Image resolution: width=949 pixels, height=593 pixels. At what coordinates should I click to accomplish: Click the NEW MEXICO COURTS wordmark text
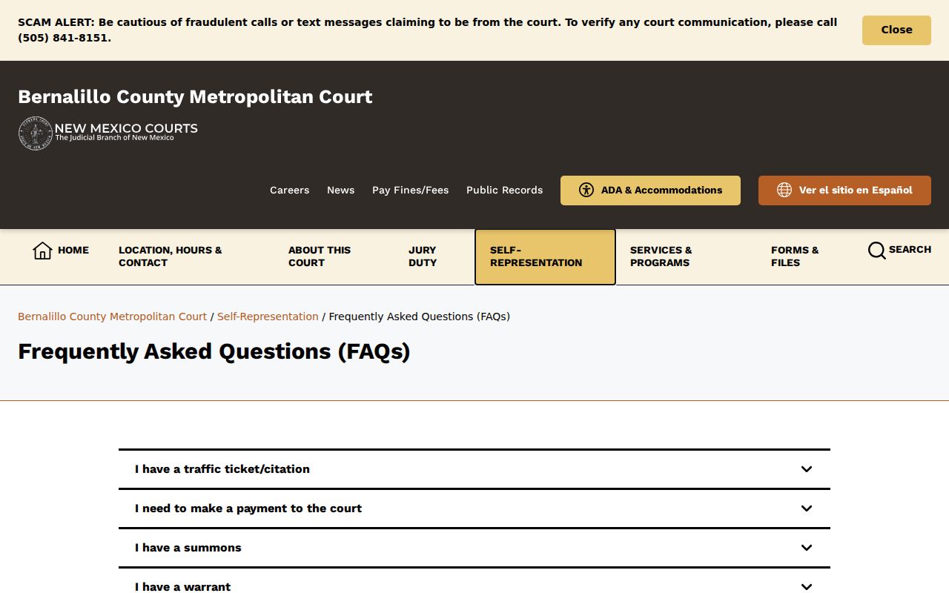click(126, 128)
